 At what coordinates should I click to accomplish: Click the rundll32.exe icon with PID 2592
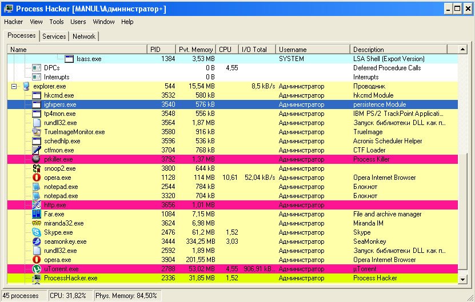point(37,251)
